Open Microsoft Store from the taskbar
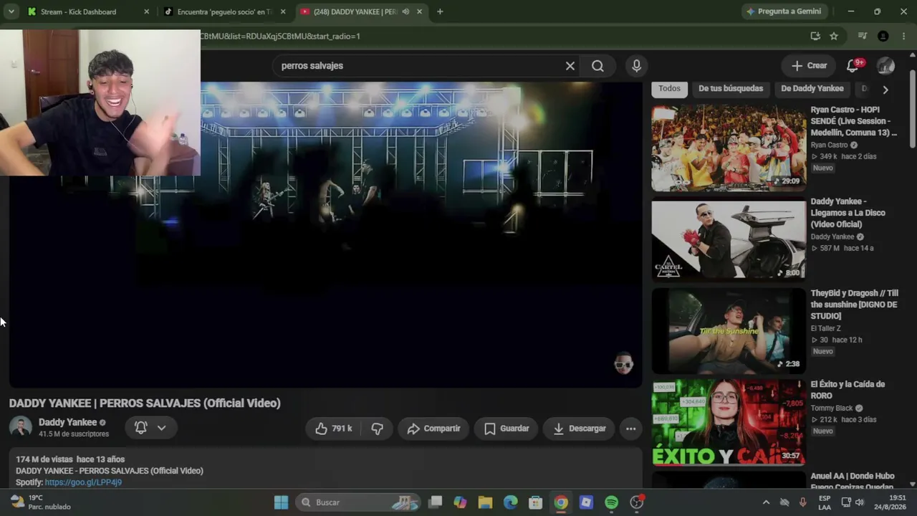Screen dimensions: 917x516 click(535, 502)
